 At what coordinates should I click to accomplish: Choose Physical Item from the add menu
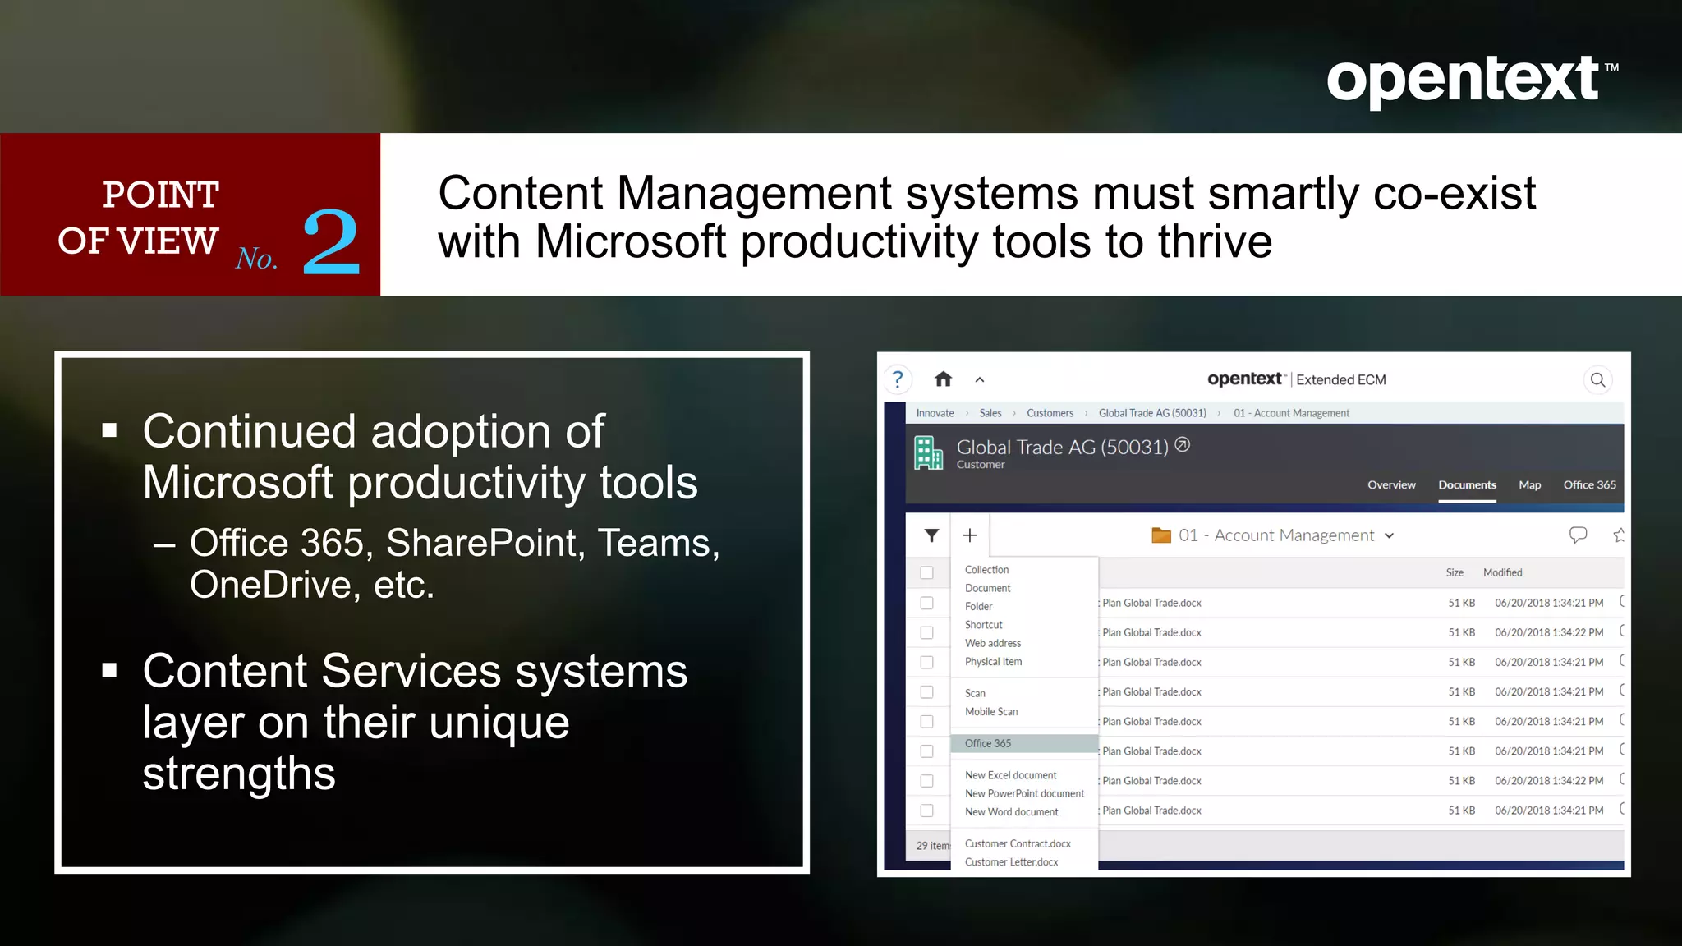(x=993, y=661)
